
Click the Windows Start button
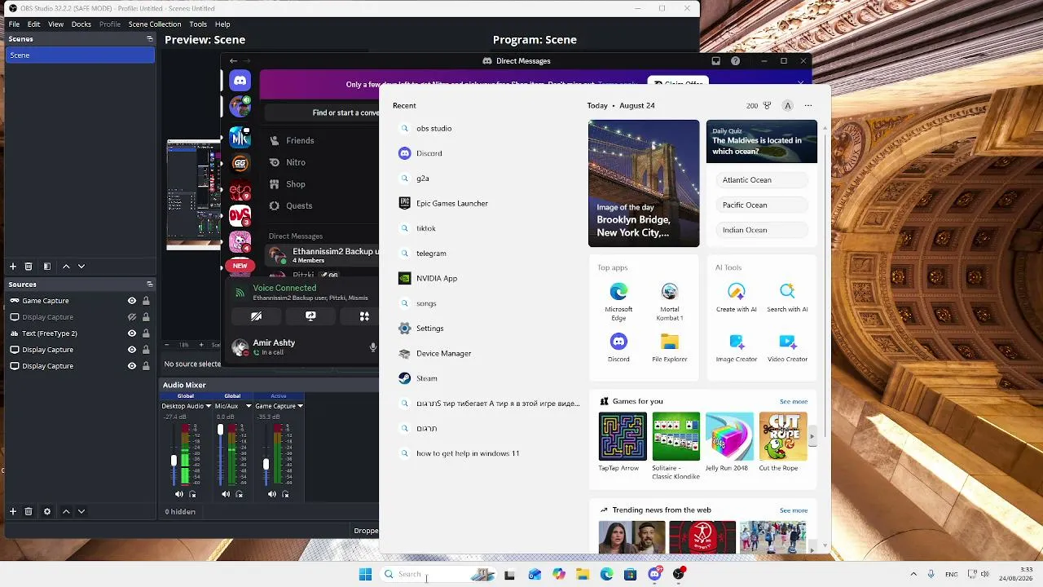click(365, 574)
